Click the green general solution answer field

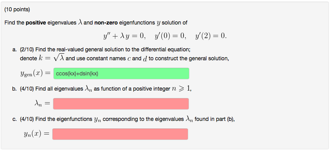[x=121, y=73]
